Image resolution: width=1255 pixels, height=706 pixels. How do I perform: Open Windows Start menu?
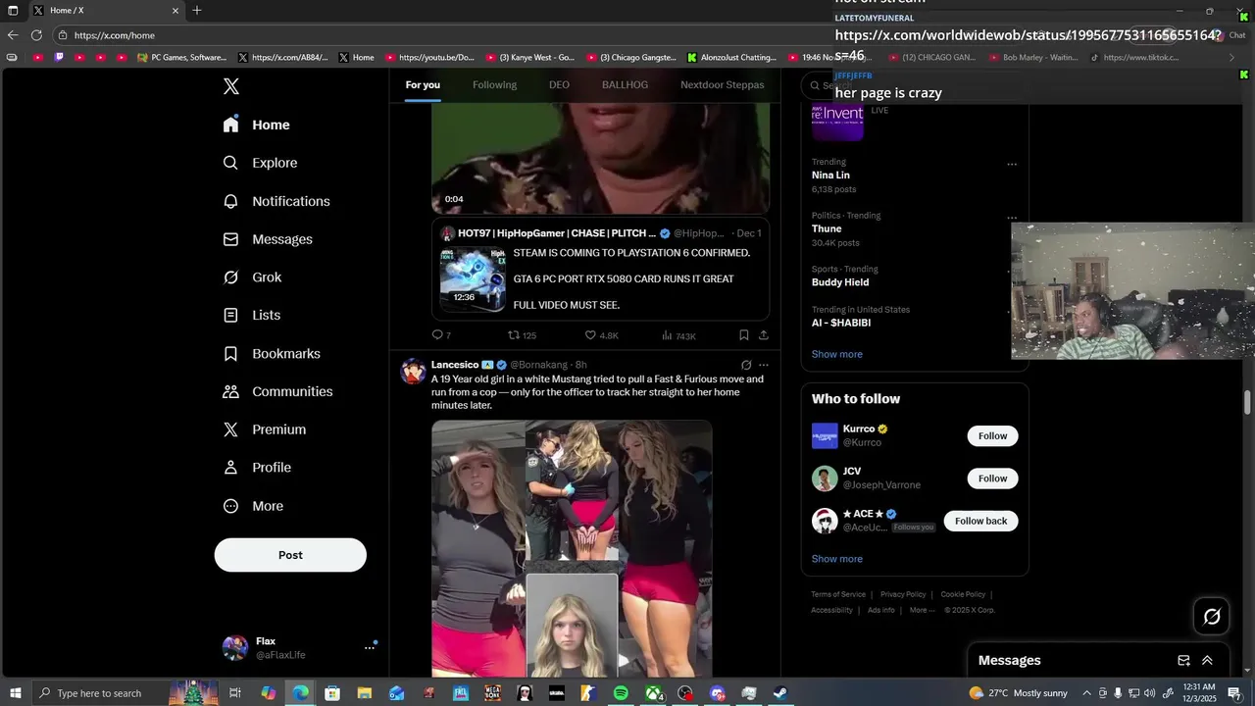[x=15, y=693]
